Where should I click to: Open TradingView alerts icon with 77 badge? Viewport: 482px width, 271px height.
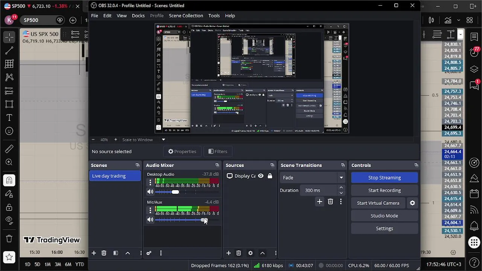474,53
